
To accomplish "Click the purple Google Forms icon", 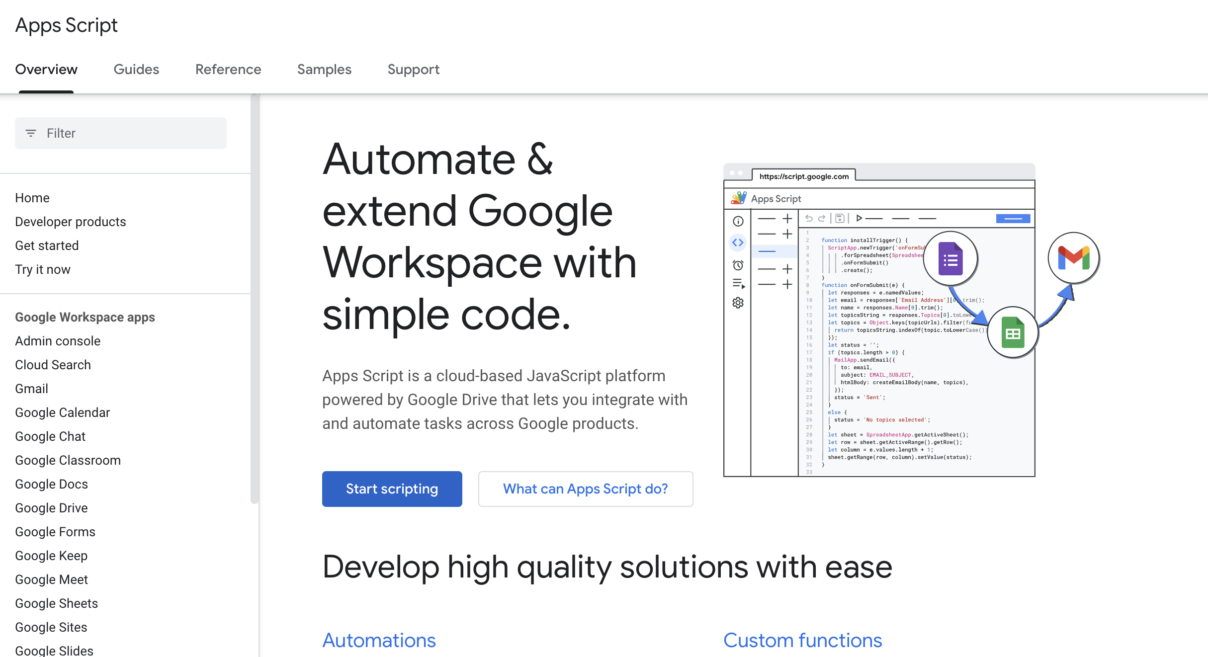I will [950, 259].
